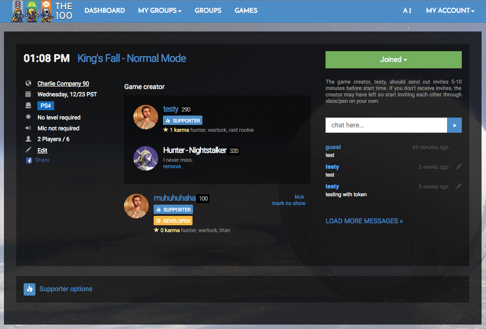Click pencil edit icon on 'testing with token' message
486x329 pixels.
point(459,186)
